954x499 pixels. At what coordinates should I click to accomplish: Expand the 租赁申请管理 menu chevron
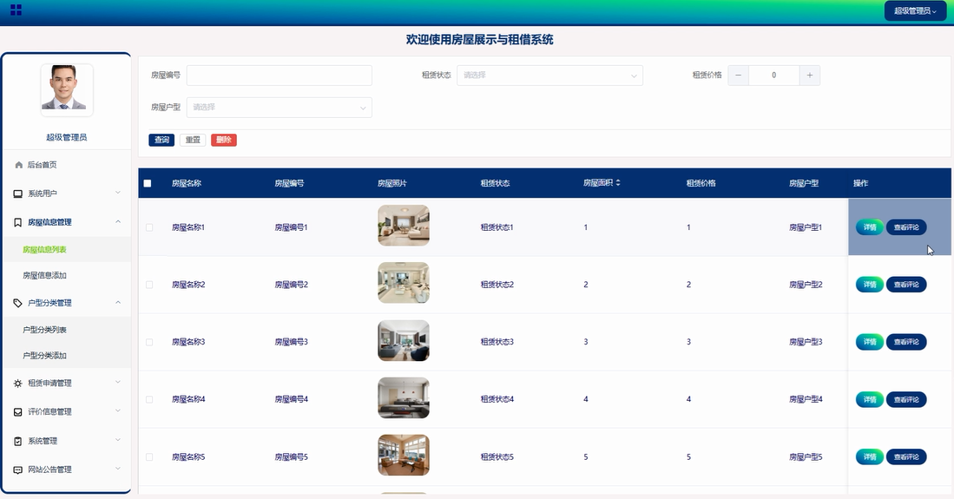(118, 382)
